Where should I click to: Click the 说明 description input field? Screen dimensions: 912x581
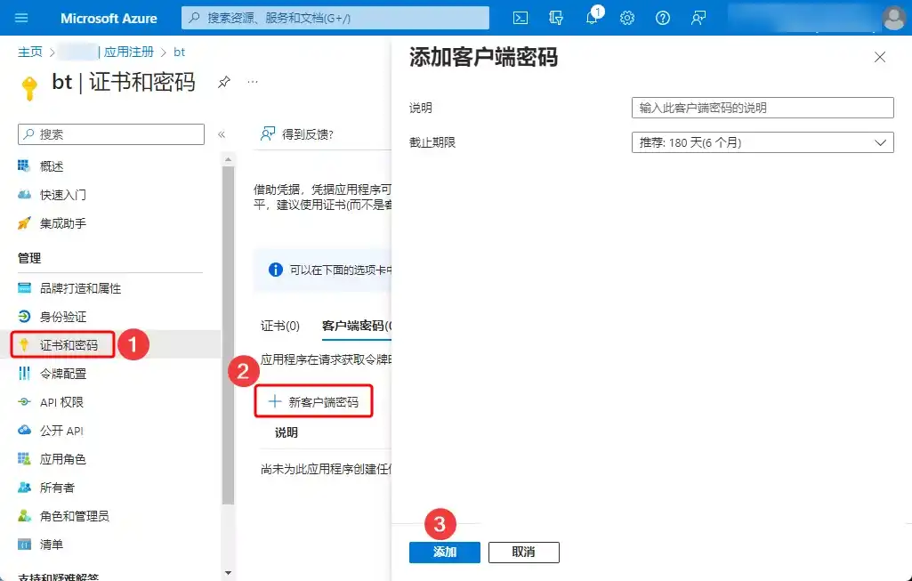coord(762,108)
